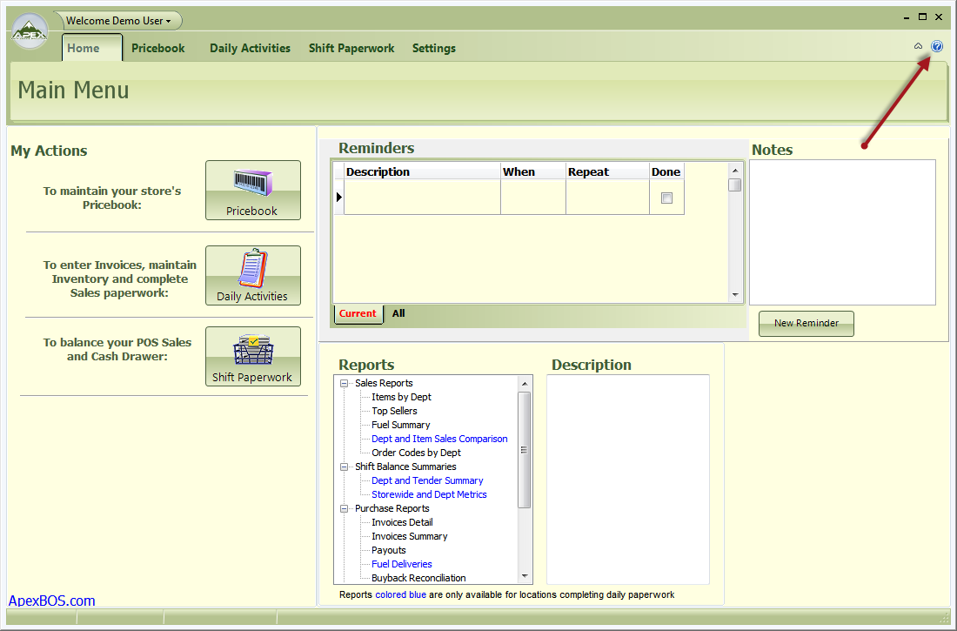Collapse the Shift Balance Summaries node

click(x=345, y=467)
